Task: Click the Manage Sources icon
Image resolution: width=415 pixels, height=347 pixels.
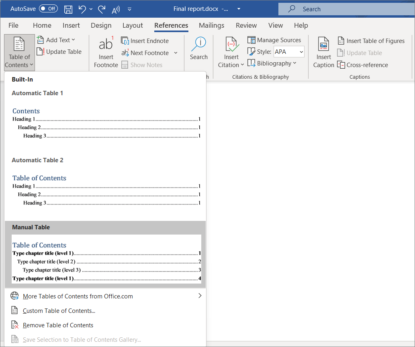Action: point(251,40)
